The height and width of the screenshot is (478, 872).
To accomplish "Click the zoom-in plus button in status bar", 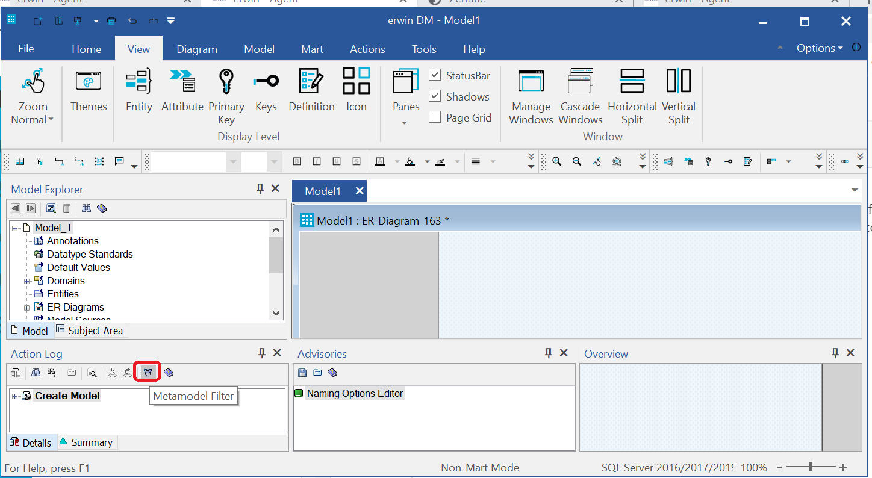I will (x=843, y=467).
